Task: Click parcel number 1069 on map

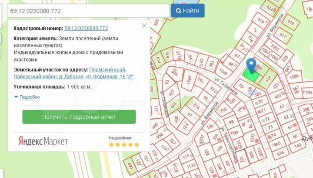Action: tap(189, 80)
